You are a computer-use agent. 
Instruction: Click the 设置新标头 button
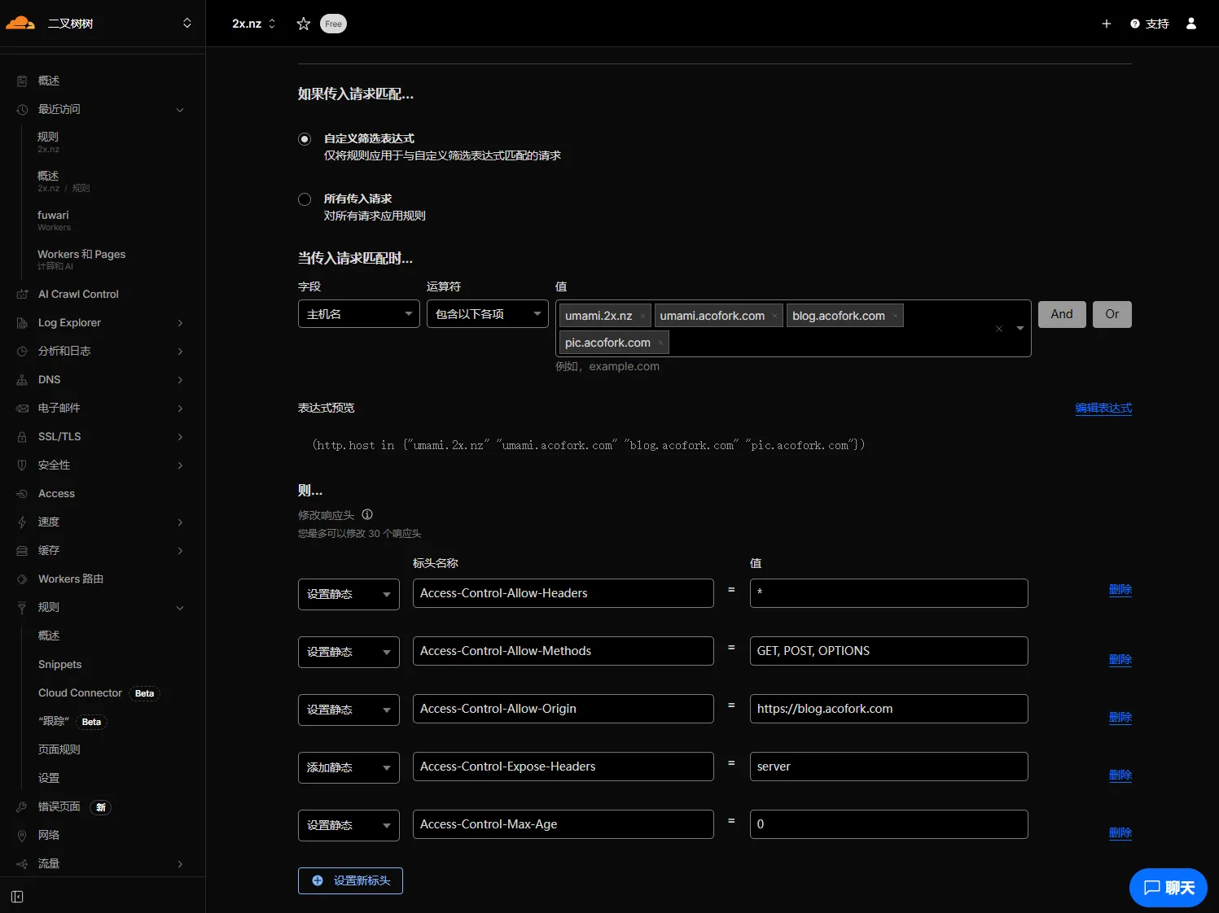pos(350,880)
